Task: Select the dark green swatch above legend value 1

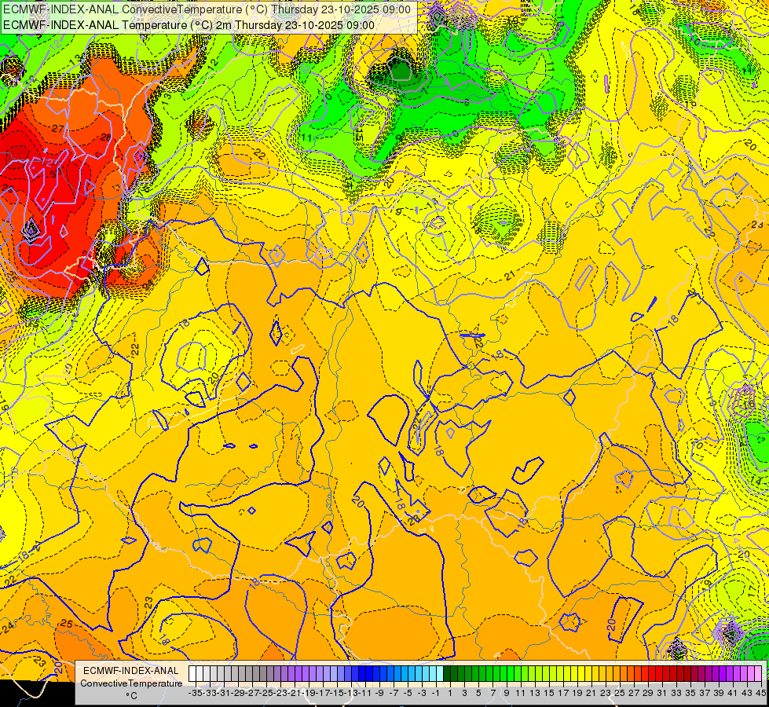Action: coord(447,674)
